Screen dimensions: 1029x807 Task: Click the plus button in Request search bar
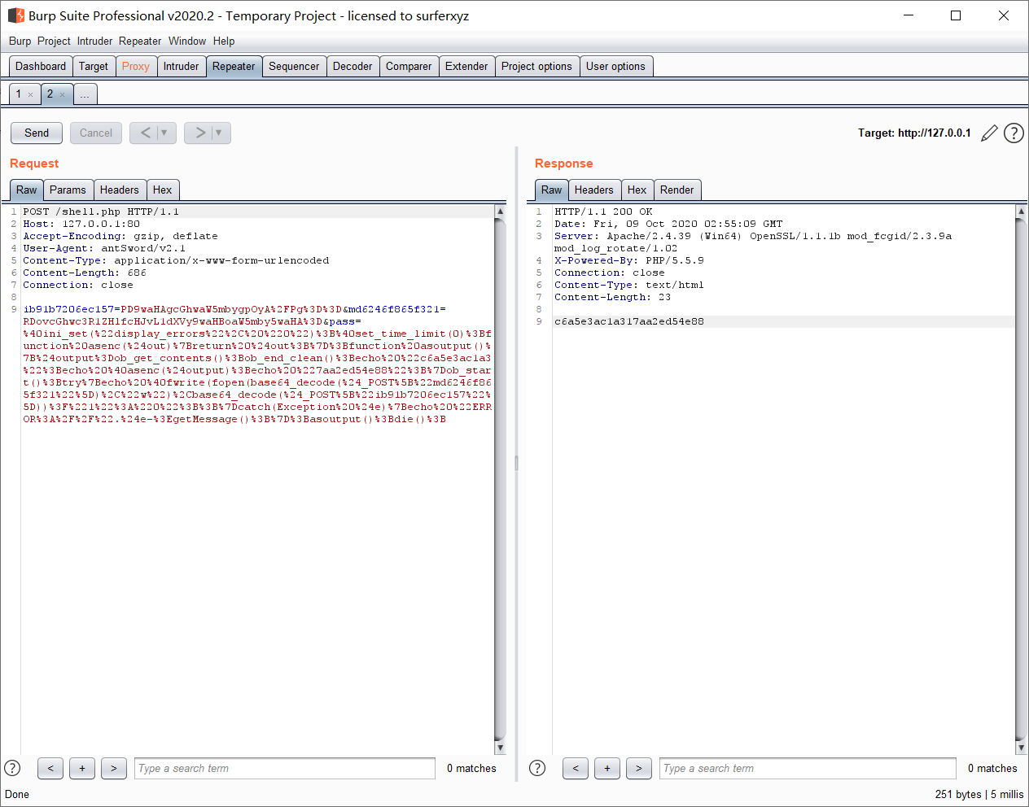pos(82,768)
